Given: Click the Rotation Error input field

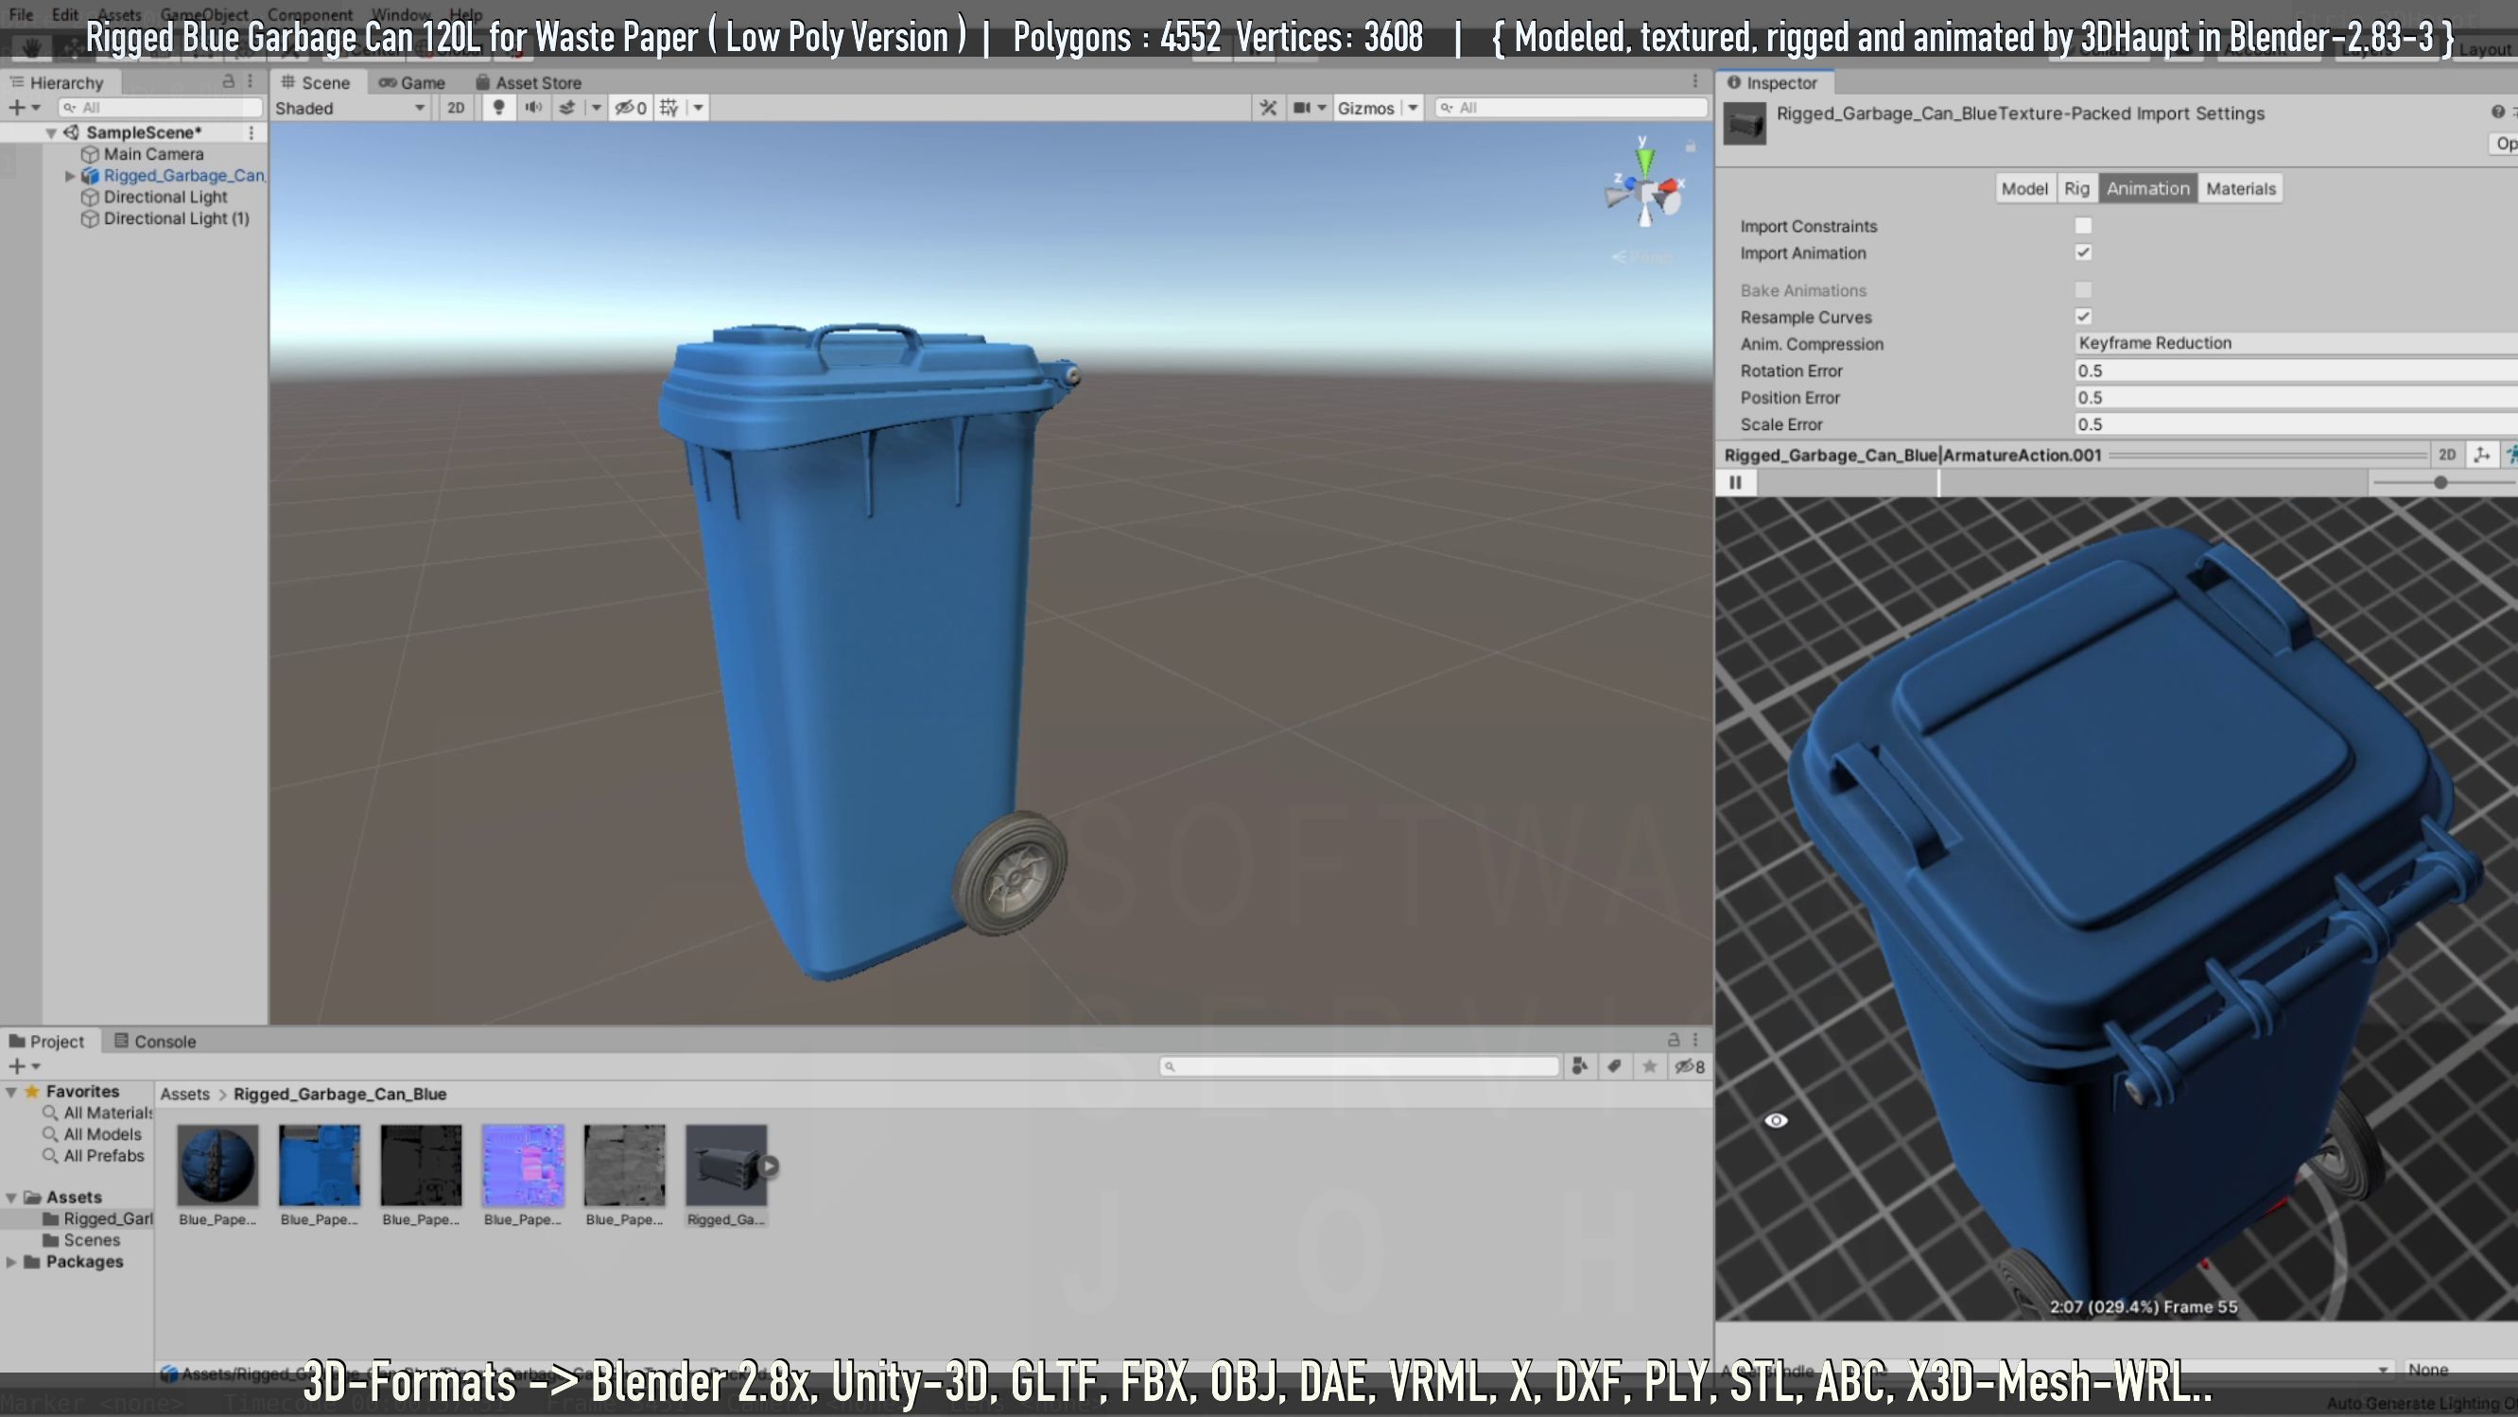Looking at the screenshot, I should tap(2295, 371).
